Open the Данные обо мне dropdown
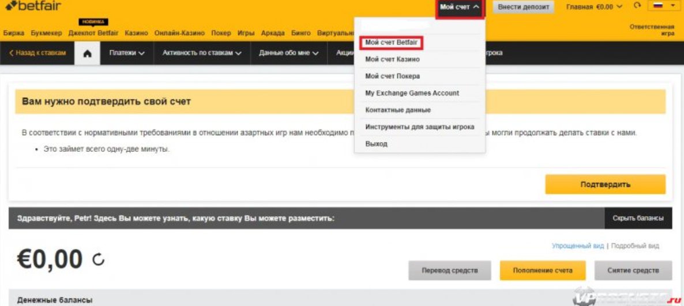684x306 pixels. coord(288,53)
